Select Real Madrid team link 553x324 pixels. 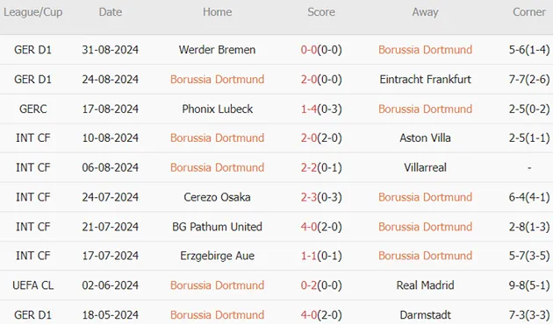coord(425,285)
